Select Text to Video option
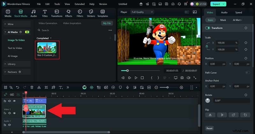This screenshot has height=134, width=255. click(x=15, y=48)
